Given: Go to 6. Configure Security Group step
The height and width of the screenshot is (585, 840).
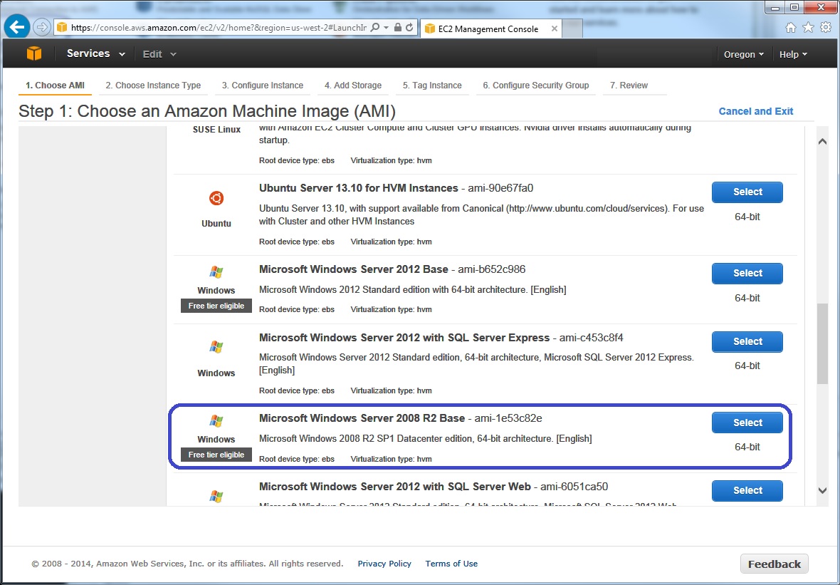Looking at the screenshot, I should click(x=536, y=86).
